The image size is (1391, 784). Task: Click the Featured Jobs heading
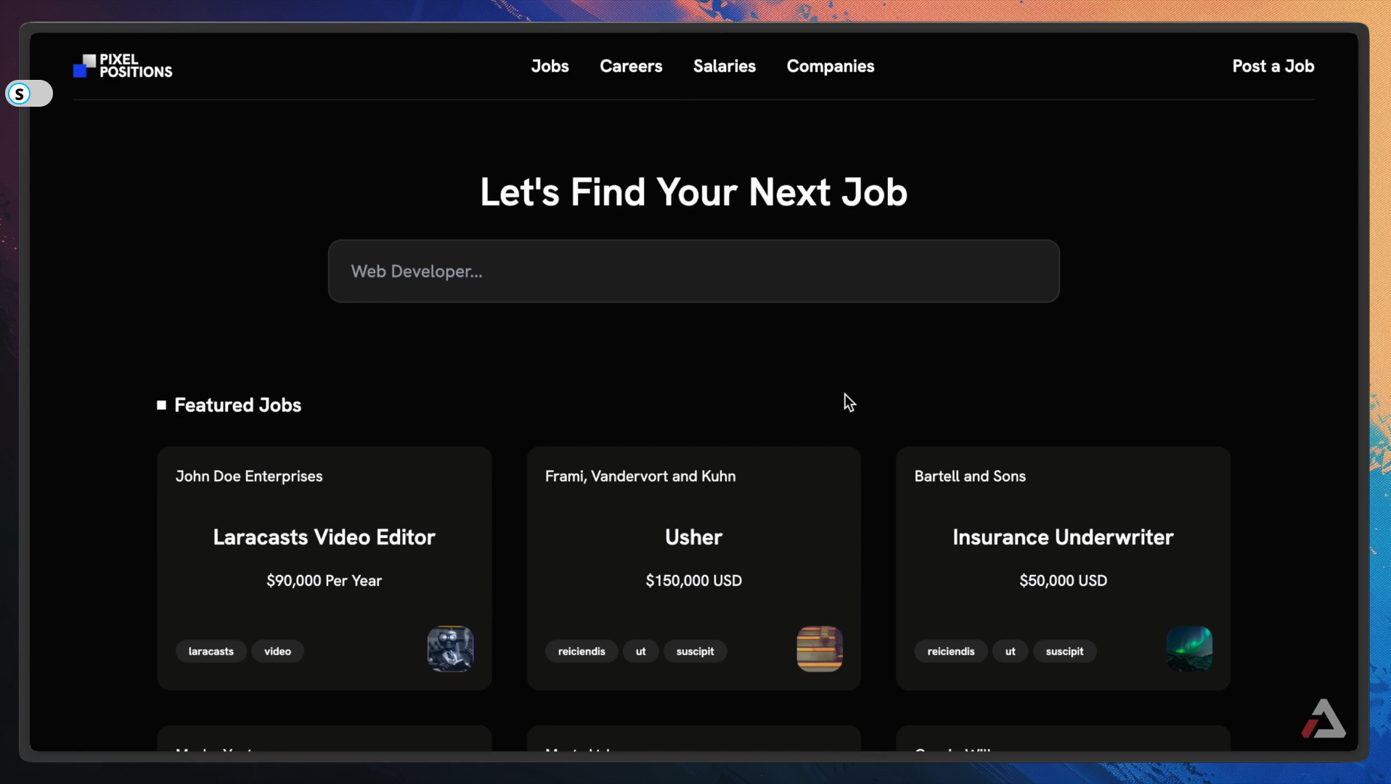click(x=237, y=405)
